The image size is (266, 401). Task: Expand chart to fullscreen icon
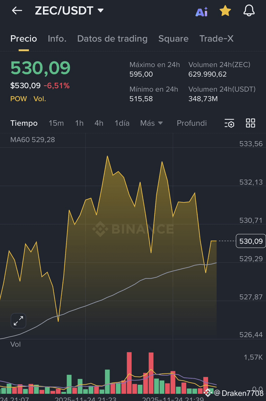[19, 321]
